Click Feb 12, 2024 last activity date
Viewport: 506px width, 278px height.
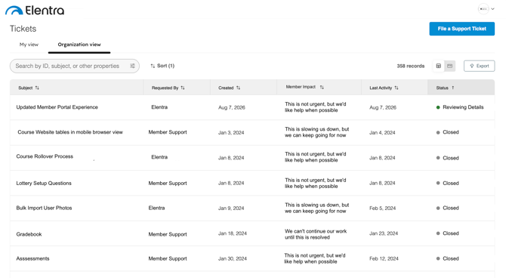coord(384,258)
